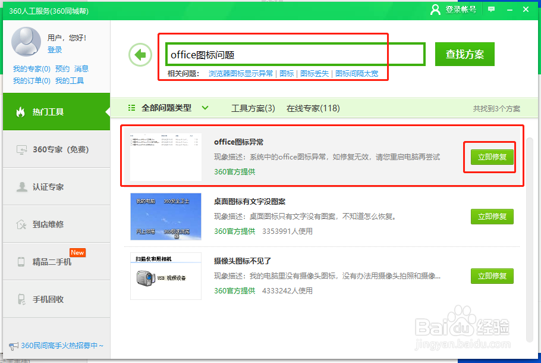Select 认证专家 in the sidebar
Viewport: 541px width, 363px height.
[x=56, y=187]
